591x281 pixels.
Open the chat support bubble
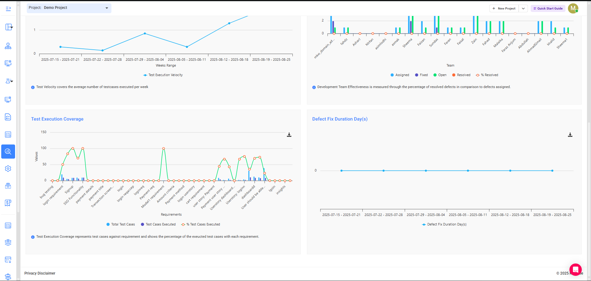[575, 270]
